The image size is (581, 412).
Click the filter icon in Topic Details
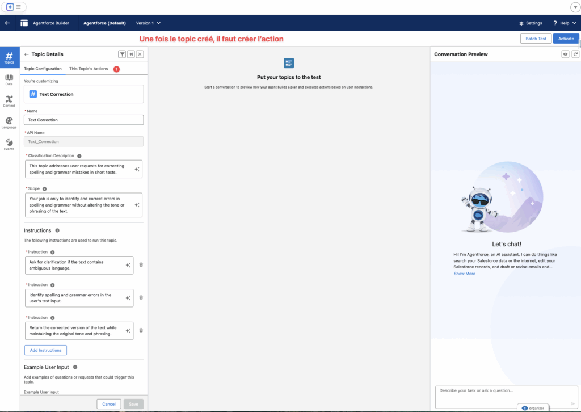coord(122,54)
